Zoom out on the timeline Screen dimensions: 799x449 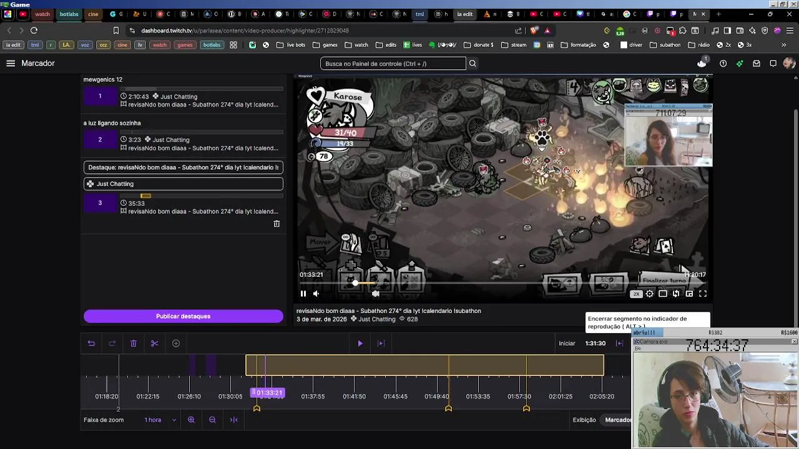[213, 420]
